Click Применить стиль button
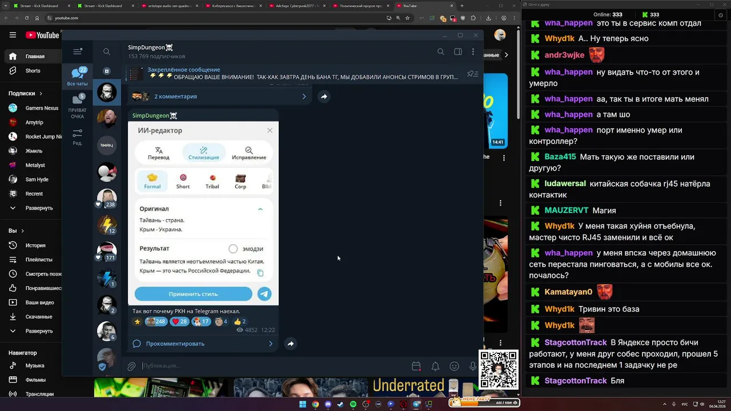Viewport: 731px width, 411px height. coord(193,294)
